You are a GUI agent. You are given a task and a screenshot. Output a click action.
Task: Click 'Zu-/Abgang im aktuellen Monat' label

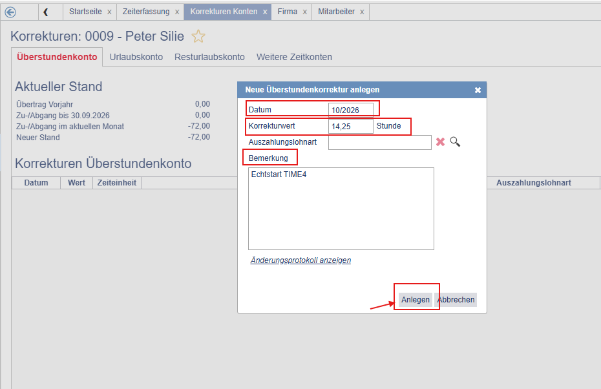pyautogui.click(x=70, y=127)
